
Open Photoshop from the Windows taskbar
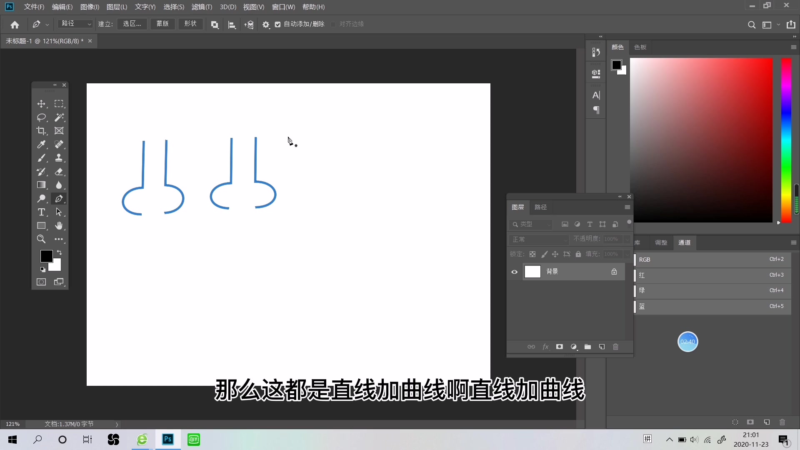tap(167, 440)
